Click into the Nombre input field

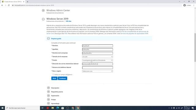click(97, 46)
